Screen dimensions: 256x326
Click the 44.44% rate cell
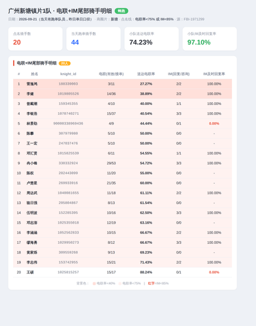[x=146, y=123]
